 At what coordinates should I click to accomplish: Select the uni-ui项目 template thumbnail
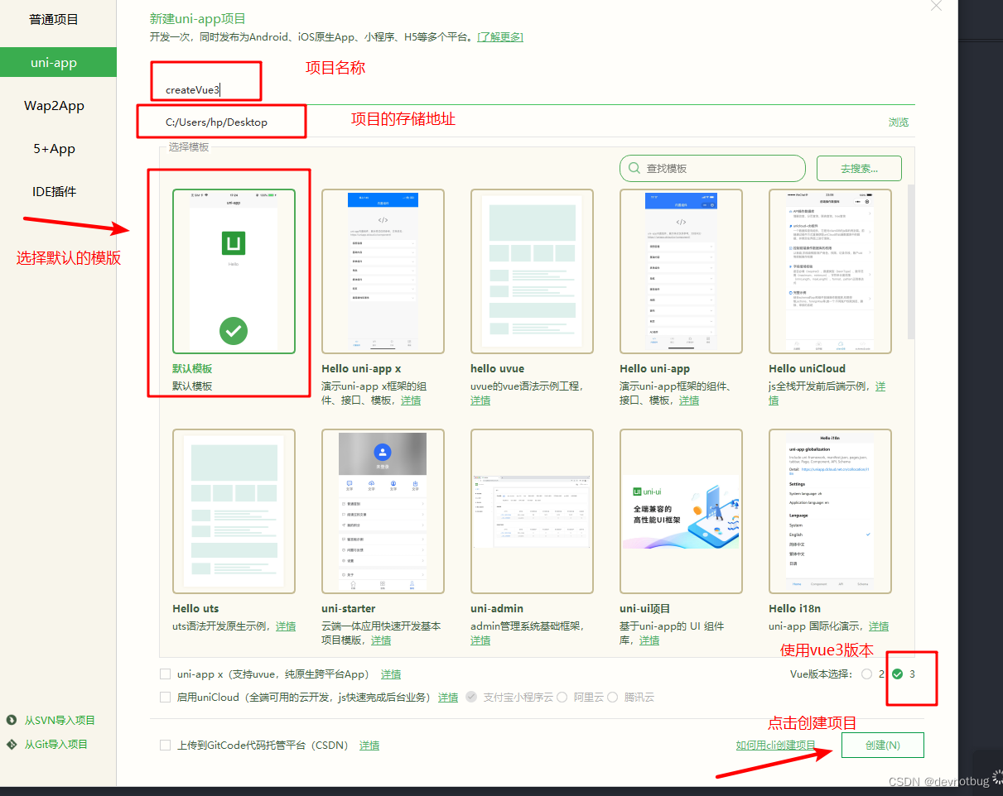coord(681,511)
